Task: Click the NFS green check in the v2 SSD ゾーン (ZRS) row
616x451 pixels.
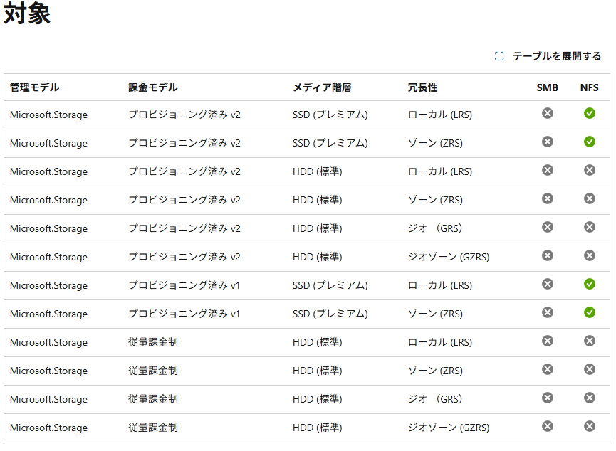Action: point(589,142)
